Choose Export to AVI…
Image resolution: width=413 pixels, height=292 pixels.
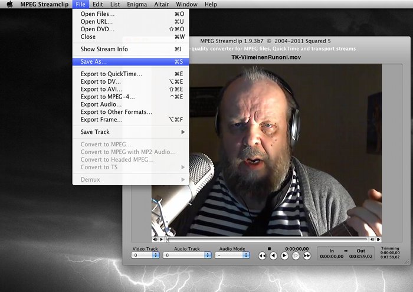[130, 89]
